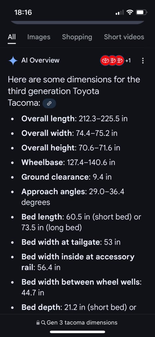Tap the 18:16 clock in status bar

[x=23, y=13]
